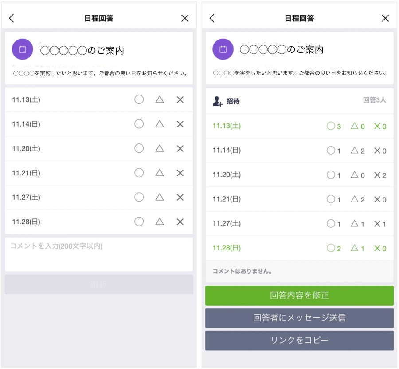Mark 11.21(日) as available with circle
This screenshot has width=399, height=369.
coord(139,173)
